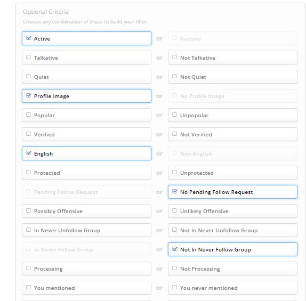Image resolution: width=306 pixels, height=301 pixels.
Task: Enable the Talkative filter checkbox
Action: (28, 57)
